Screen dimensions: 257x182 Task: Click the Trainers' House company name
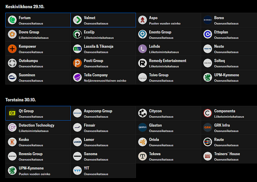click(x=227, y=154)
